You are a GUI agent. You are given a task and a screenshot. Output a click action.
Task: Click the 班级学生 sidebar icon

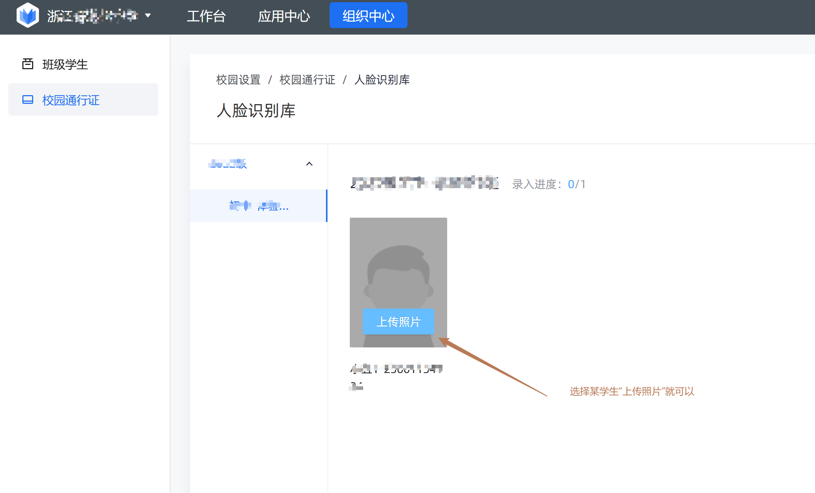pos(28,64)
